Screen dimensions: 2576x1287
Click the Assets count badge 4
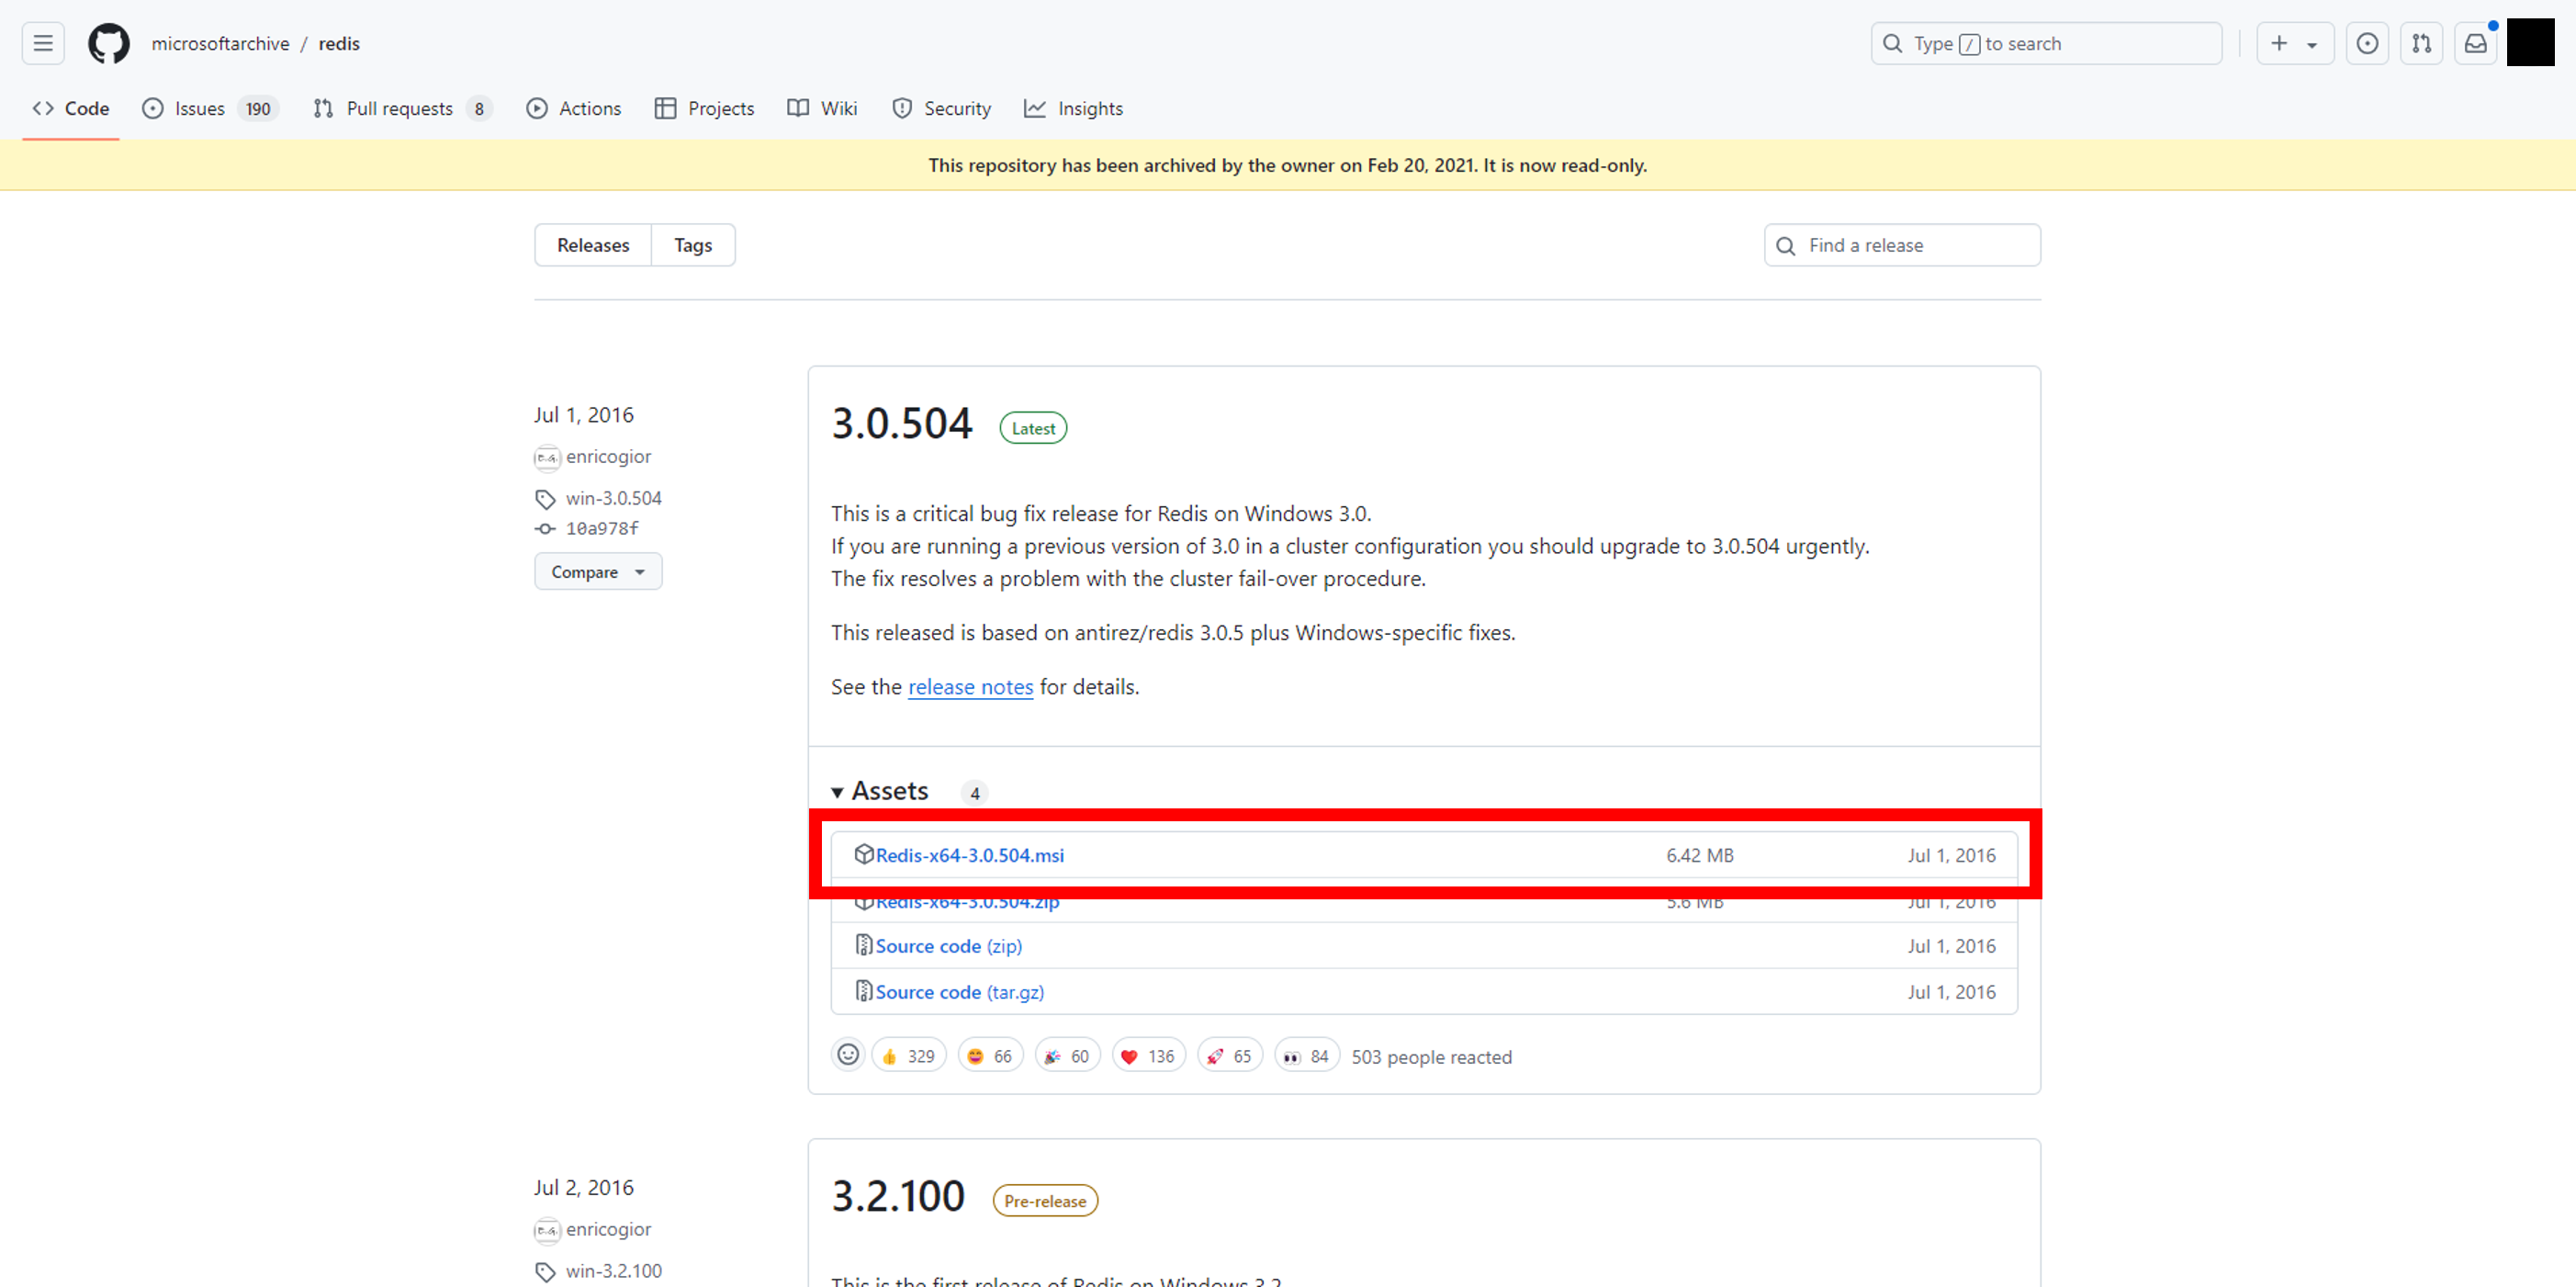click(975, 793)
